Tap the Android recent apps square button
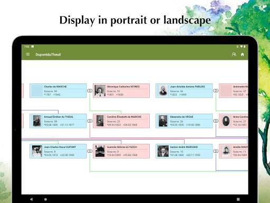270x203 pixels. (x=238, y=199)
